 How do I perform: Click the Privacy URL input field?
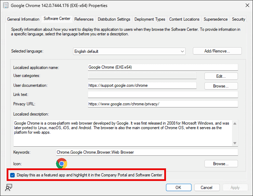163,104
